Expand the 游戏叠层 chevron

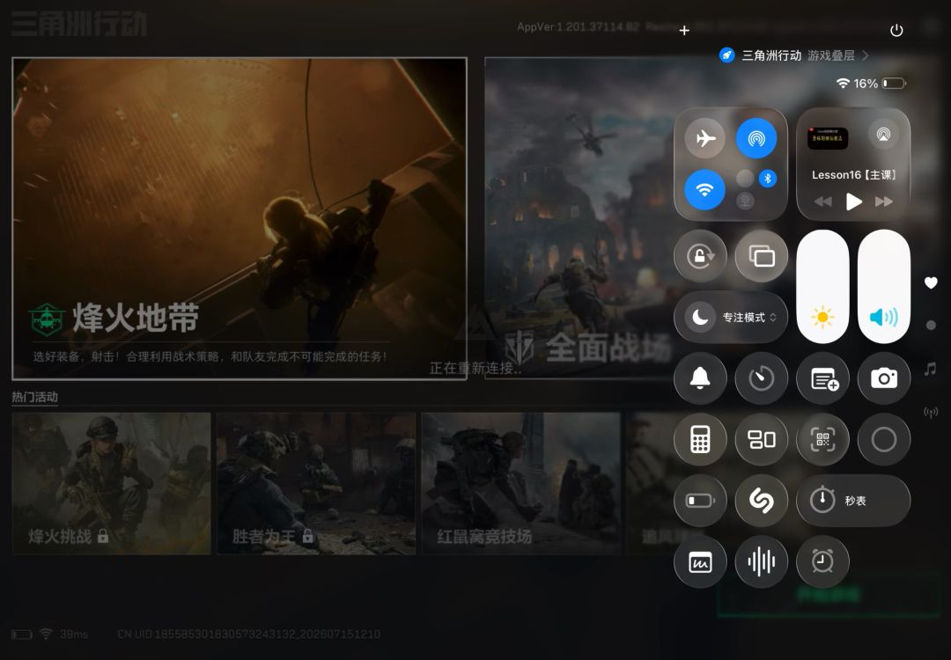866,55
